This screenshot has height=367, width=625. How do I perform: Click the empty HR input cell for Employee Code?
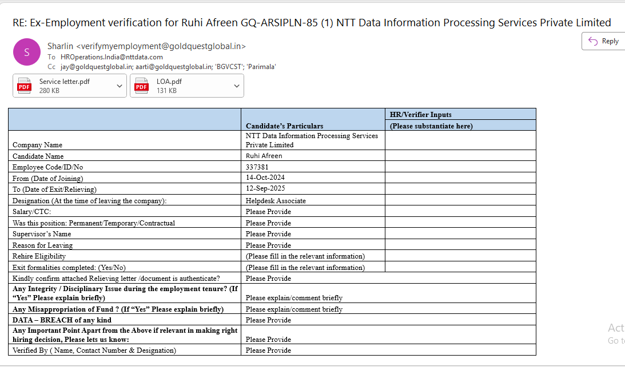point(460,167)
